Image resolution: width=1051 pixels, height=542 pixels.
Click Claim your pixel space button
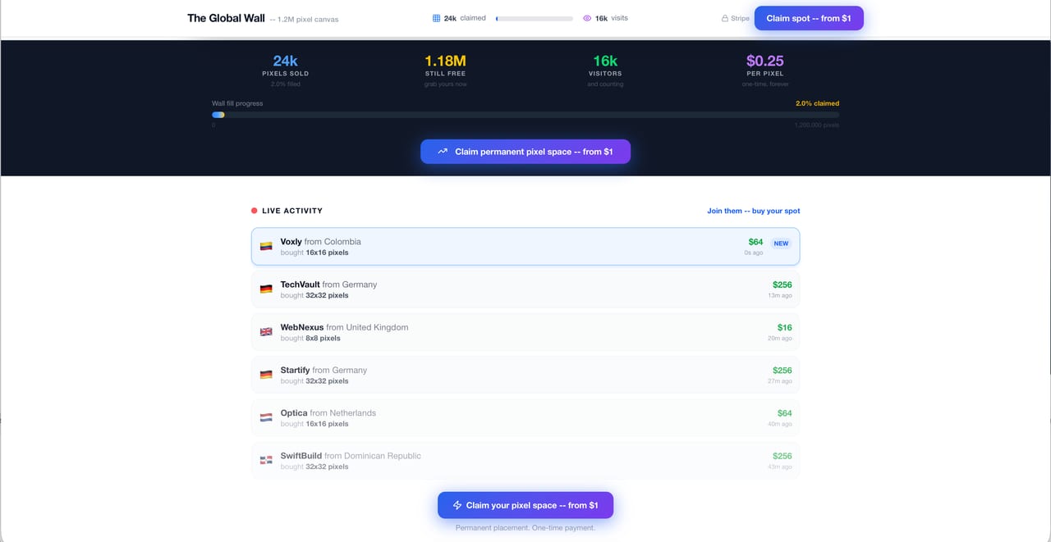point(525,505)
